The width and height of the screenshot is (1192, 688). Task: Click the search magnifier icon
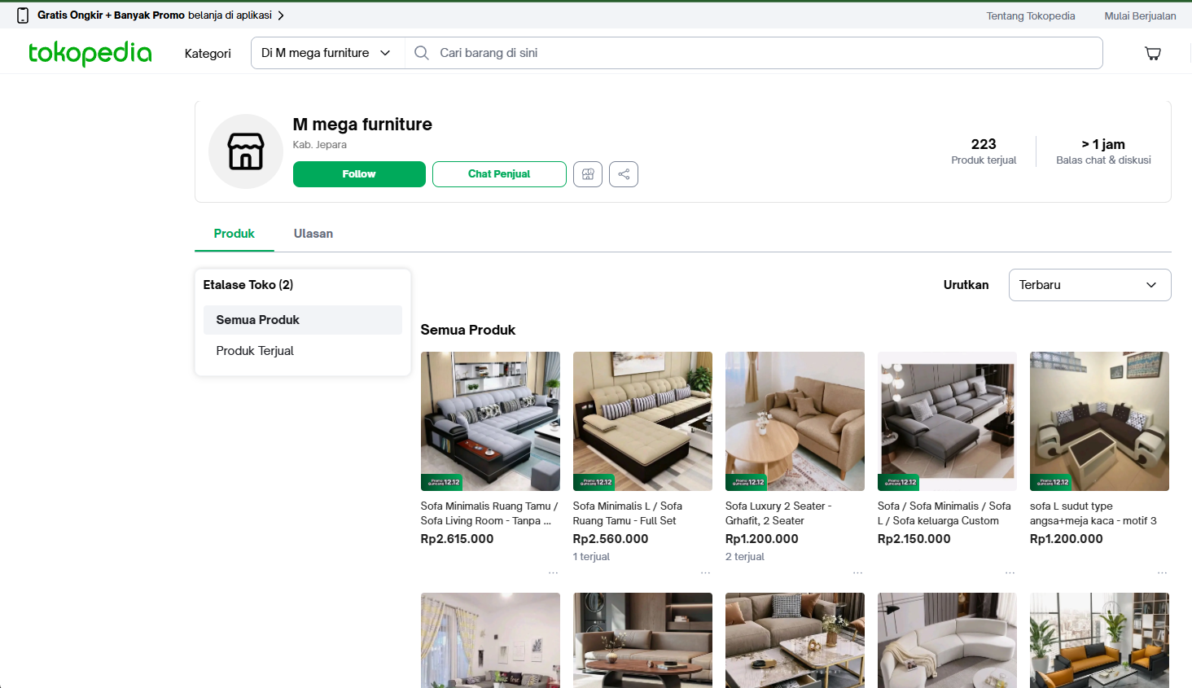(x=422, y=53)
